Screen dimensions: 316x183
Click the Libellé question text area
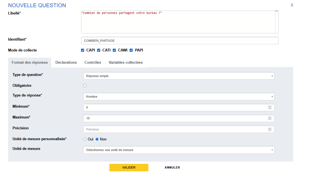(178, 22)
